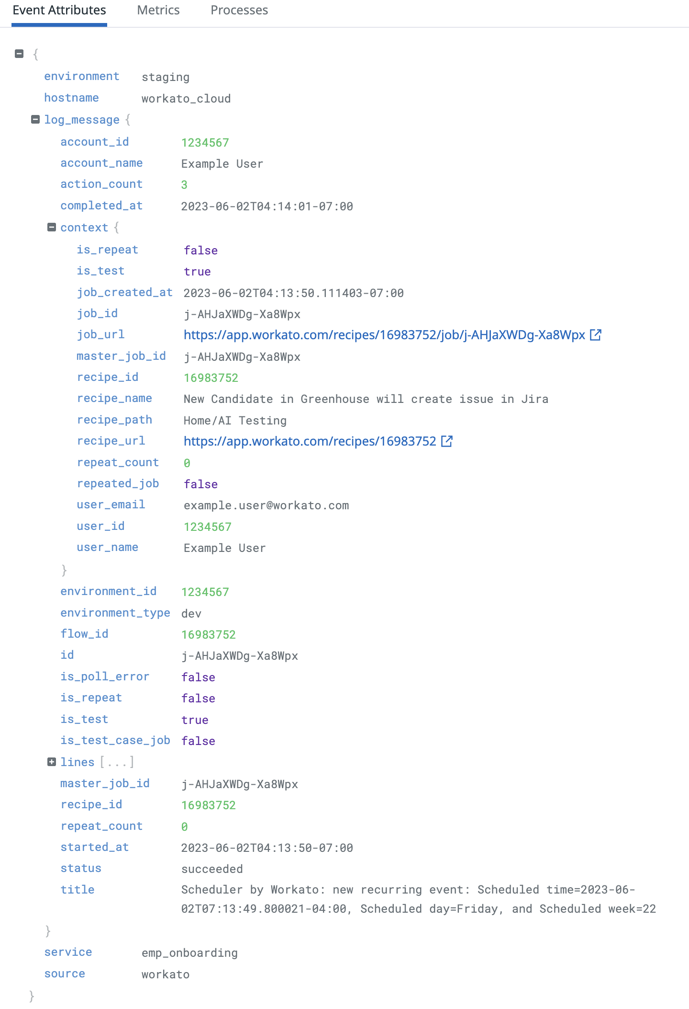Click the completed_at timestamp value
This screenshot has width=689, height=1009.
(267, 206)
